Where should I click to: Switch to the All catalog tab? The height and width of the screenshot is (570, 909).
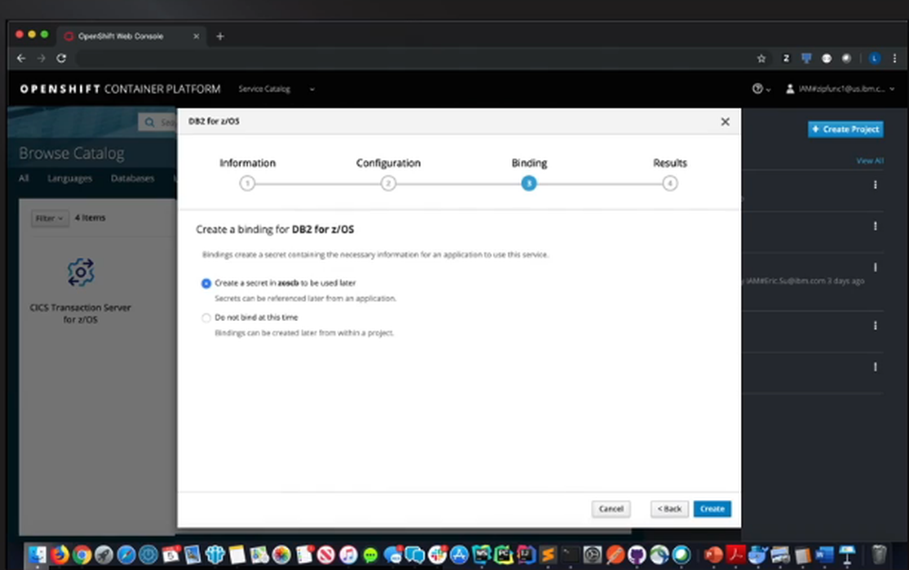coord(24,178)
